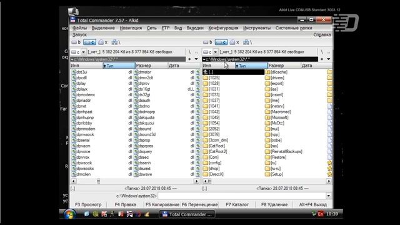Open Инструменты menu
Viewport: 400px width, 225px height.
(257, 28)
